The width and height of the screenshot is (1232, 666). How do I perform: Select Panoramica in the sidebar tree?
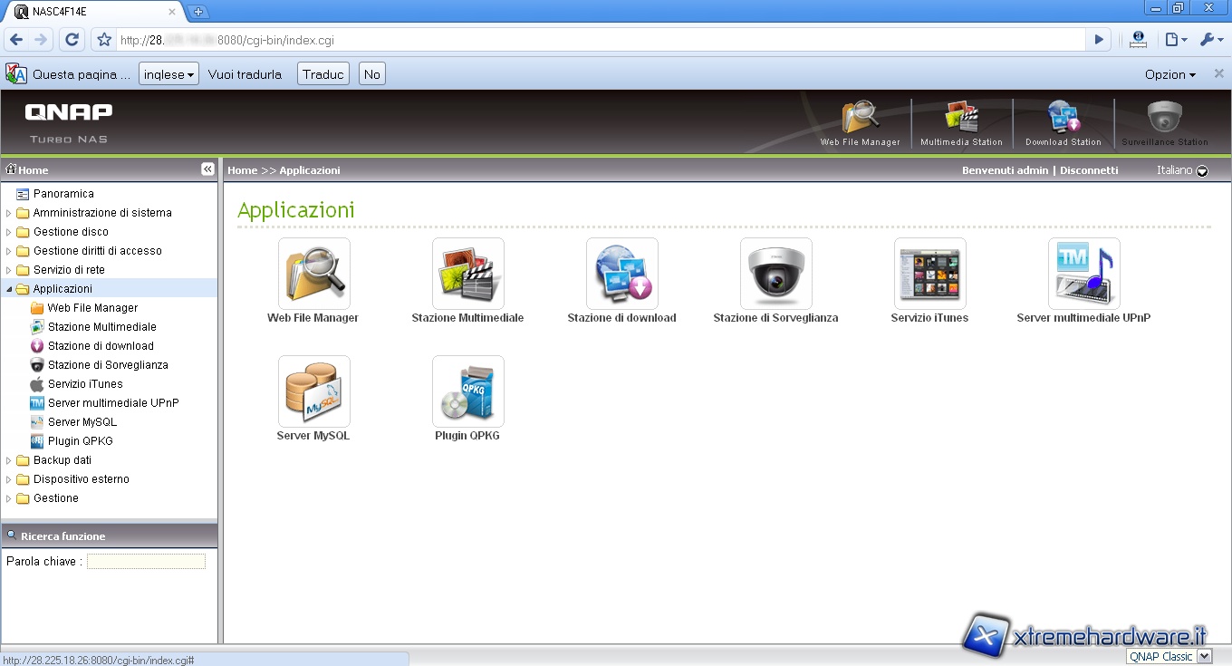coord(63,194)
